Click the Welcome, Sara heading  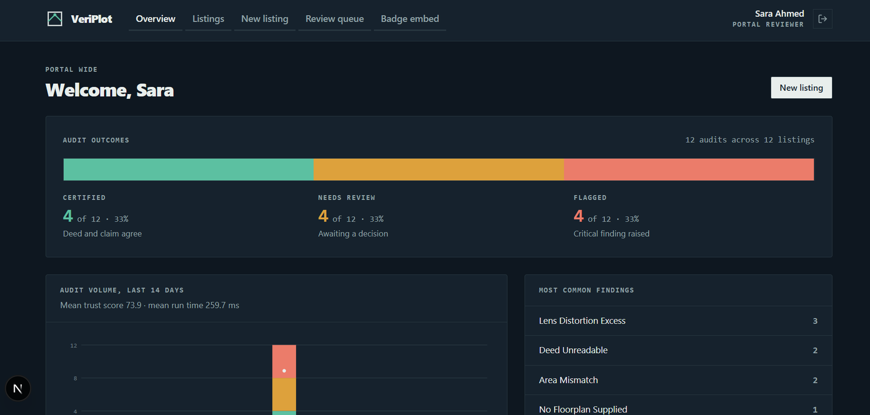point(110,90)
